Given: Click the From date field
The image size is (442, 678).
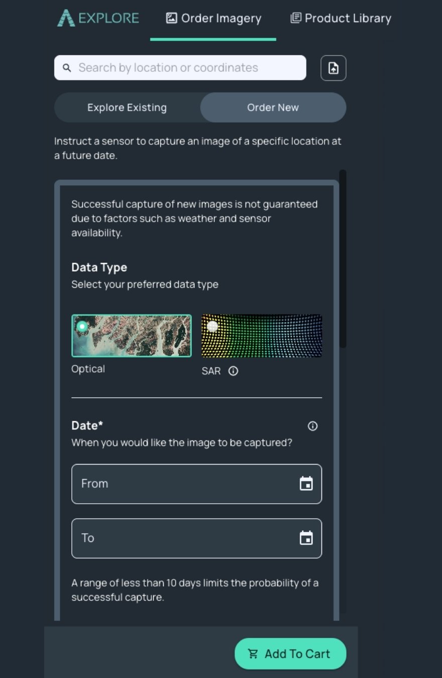Looking at the screenshot, I should (x=196, y=484).
